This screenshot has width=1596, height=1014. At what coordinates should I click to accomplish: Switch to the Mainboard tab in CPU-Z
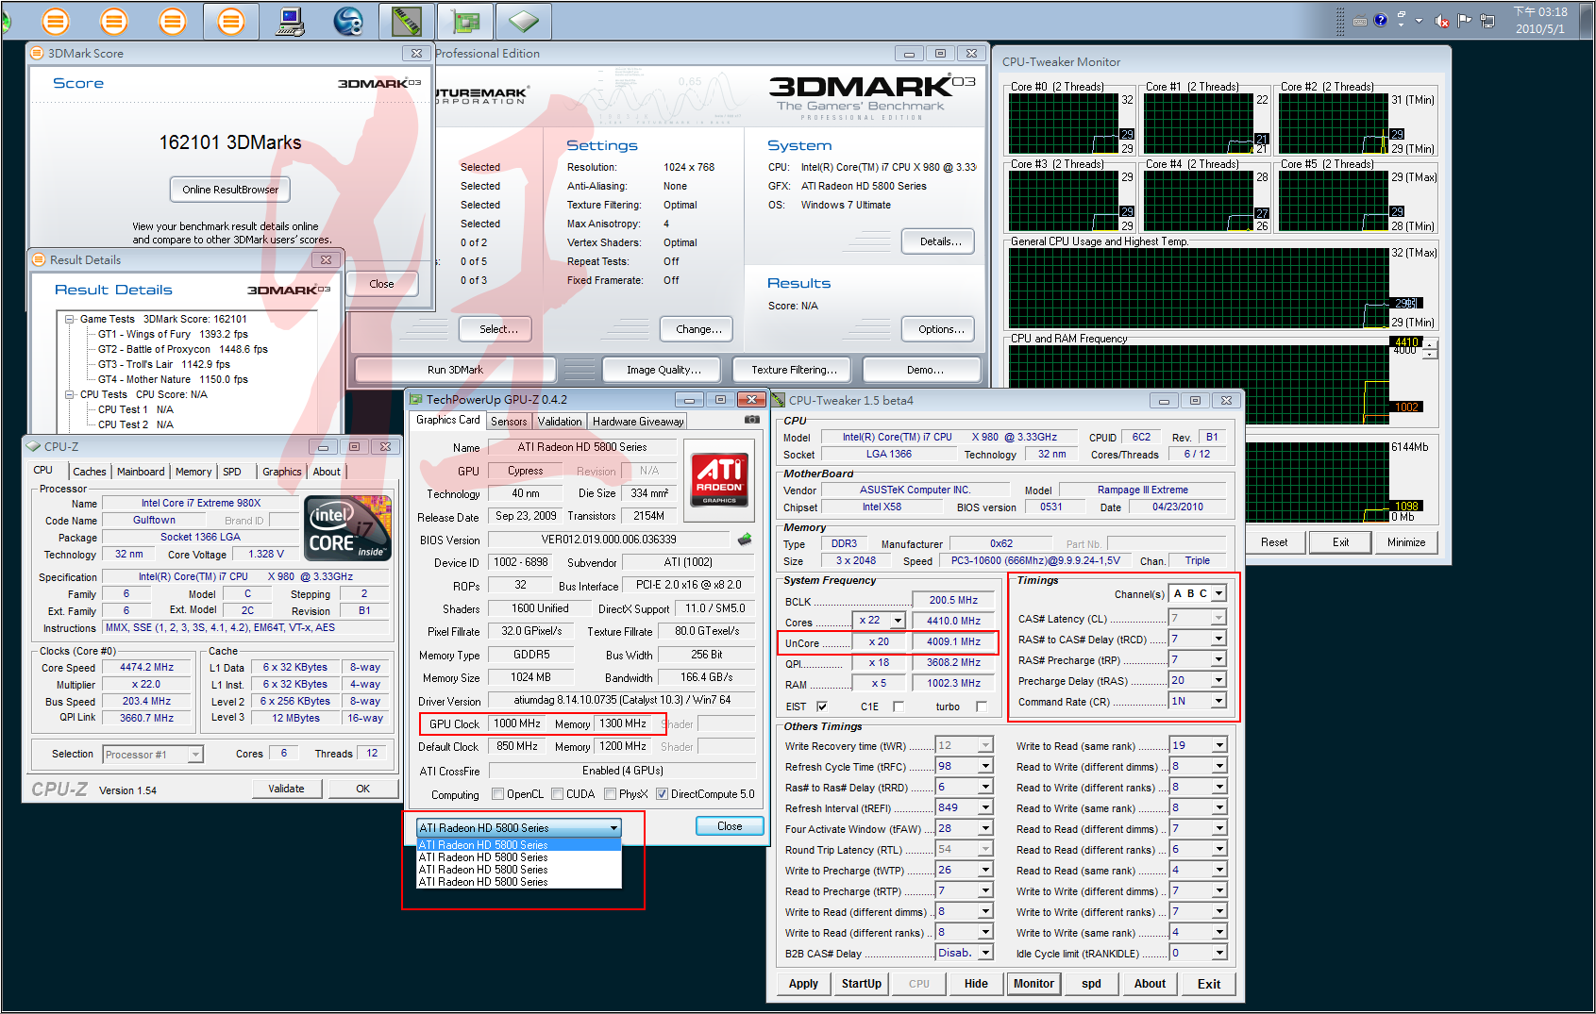(141, 472)
